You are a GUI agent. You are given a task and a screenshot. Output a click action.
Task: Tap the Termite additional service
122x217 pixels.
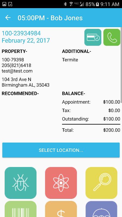(70, 60)
